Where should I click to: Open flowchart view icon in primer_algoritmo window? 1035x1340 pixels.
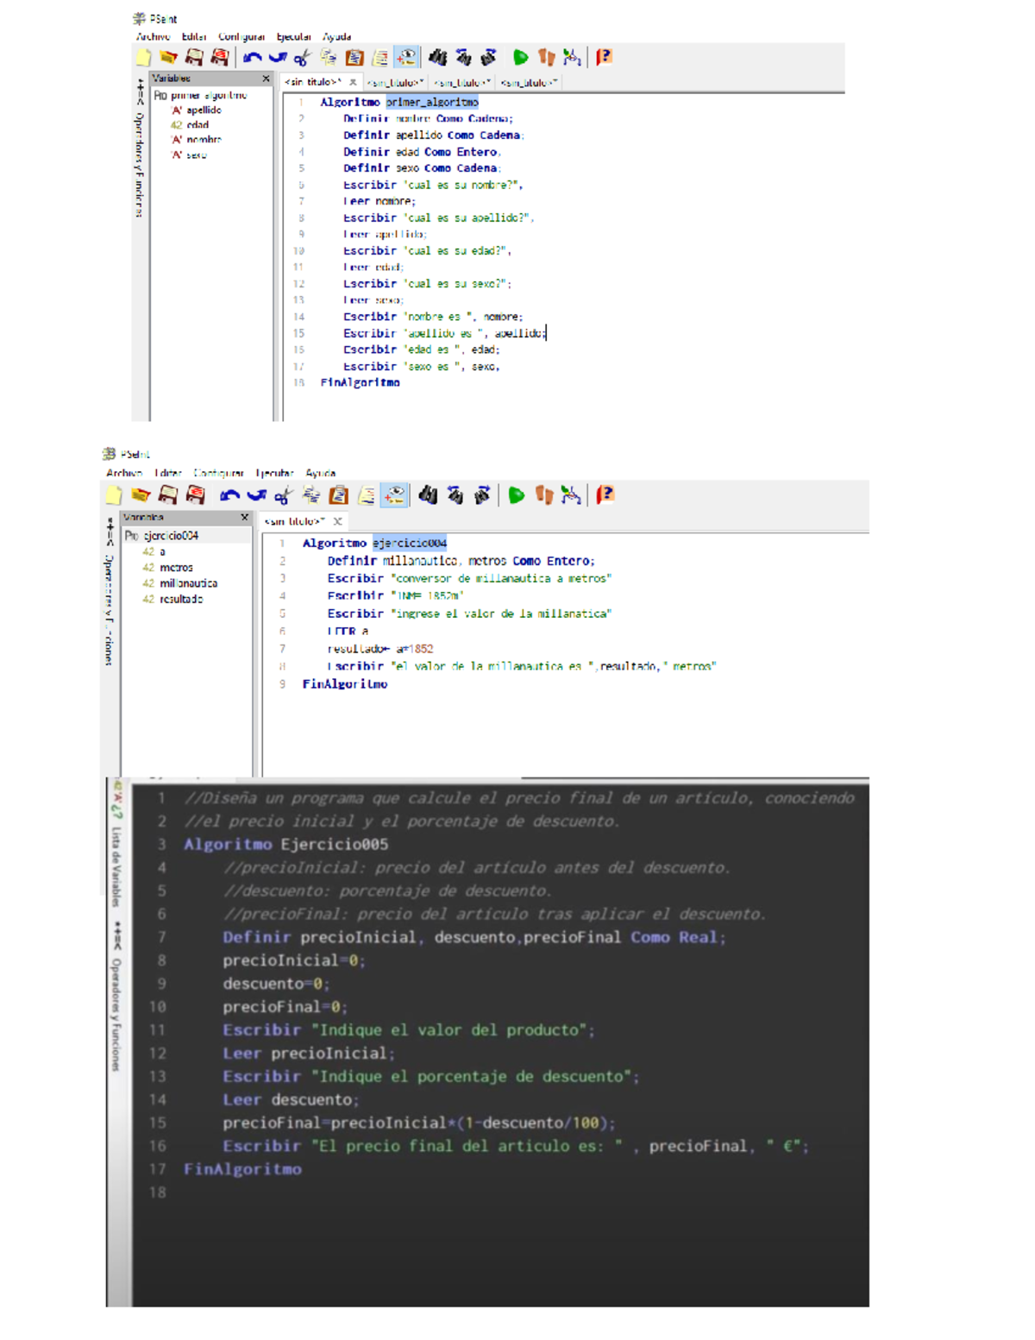point(571,58)
